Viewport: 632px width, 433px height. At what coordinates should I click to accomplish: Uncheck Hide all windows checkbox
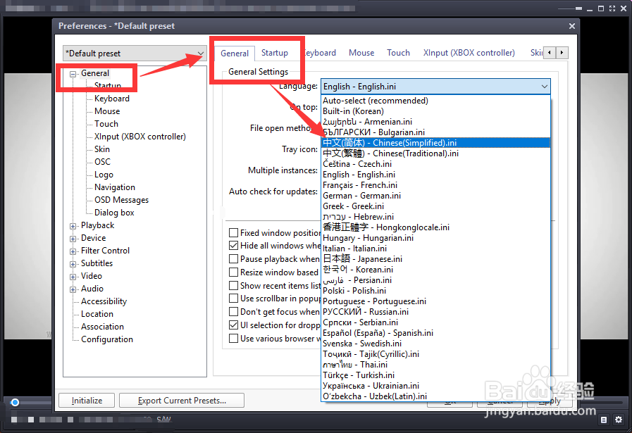pyautogui.click(x=233, y=245)
